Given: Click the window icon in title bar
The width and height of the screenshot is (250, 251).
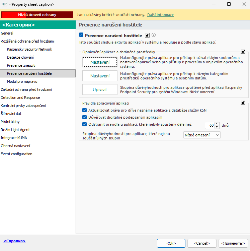Looking at the screenshot, I should 4,4.
